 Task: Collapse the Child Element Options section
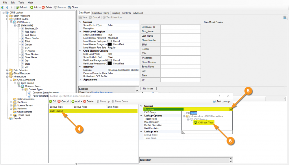point(80,51)
